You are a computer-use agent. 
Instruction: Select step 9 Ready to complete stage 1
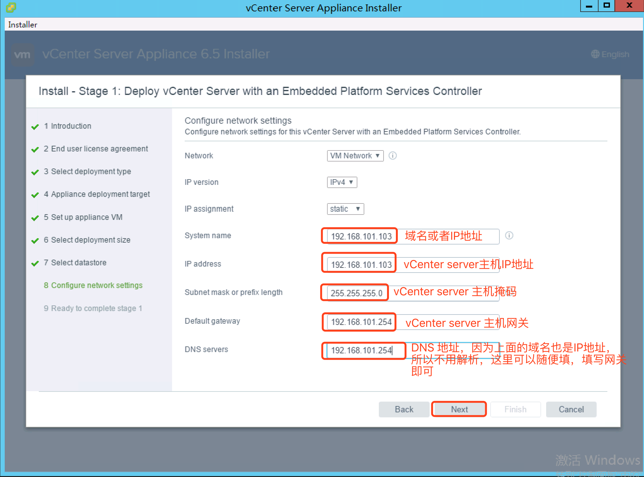point(93,308)
